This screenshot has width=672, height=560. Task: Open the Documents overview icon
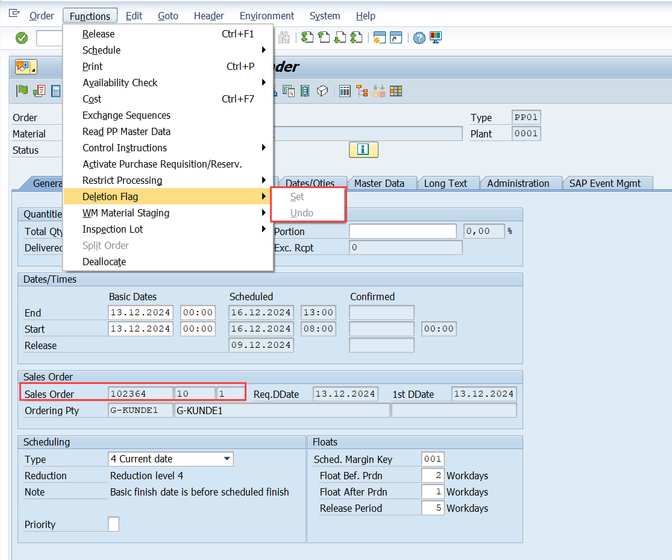pyautogui.click(x=289, y=91)
